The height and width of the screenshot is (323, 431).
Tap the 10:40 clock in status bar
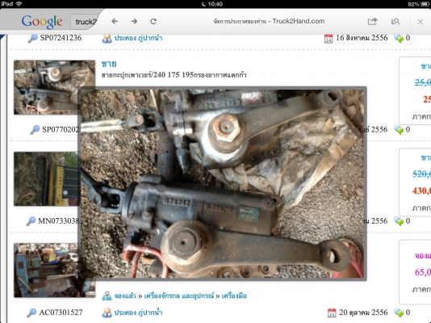[x=215, y=4]
